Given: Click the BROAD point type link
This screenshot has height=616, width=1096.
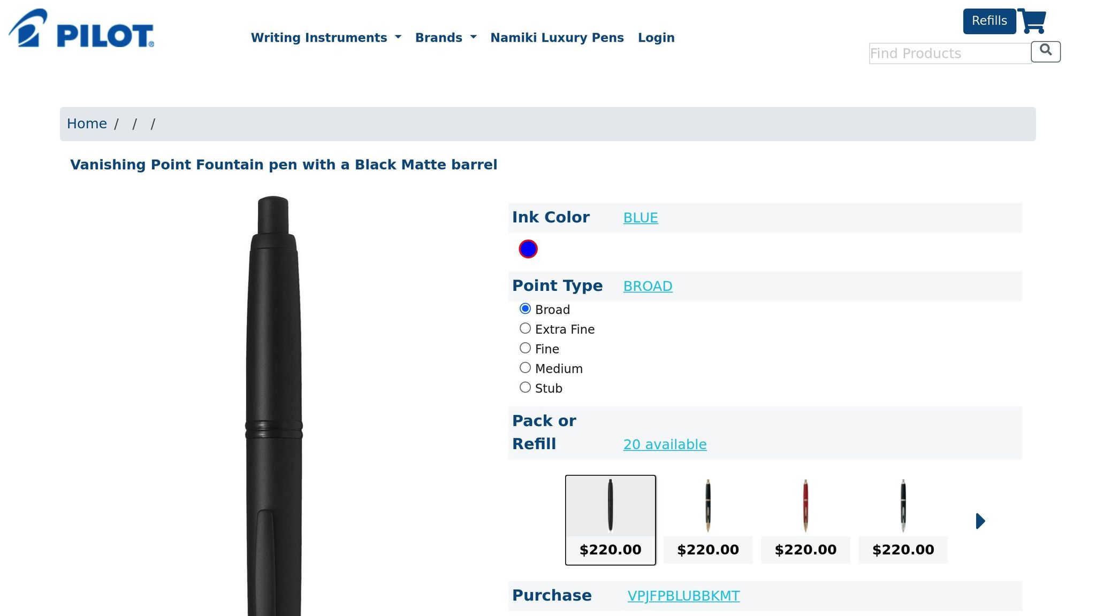Looking at the screenshot, I should pyautogui.click(x=648, y=286).
